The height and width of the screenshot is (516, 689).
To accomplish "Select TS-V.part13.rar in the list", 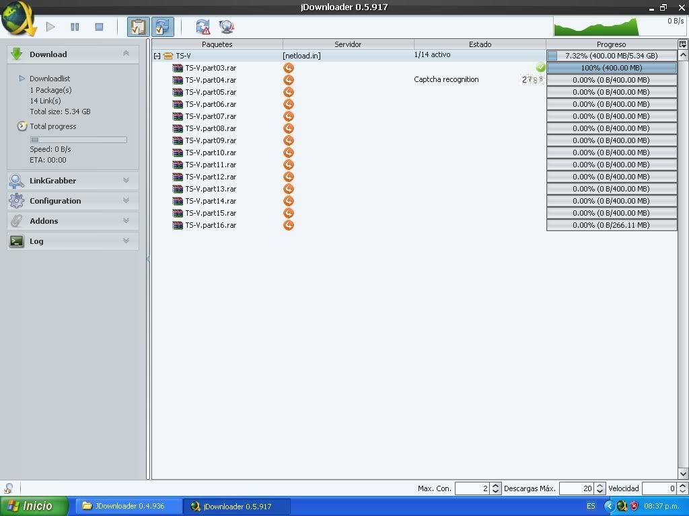I will click(x=211, y=189).
